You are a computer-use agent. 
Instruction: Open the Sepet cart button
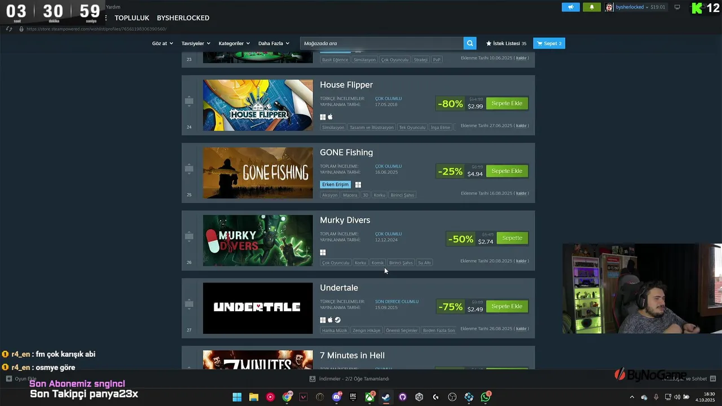(549, 43)
